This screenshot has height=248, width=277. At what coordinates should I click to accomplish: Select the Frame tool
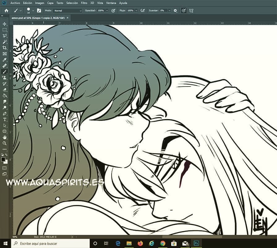coord(5,54)
